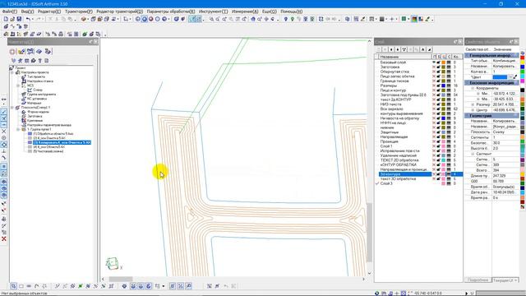
Task: Pick the red color in right palette strip
Action: coord(523,58)
